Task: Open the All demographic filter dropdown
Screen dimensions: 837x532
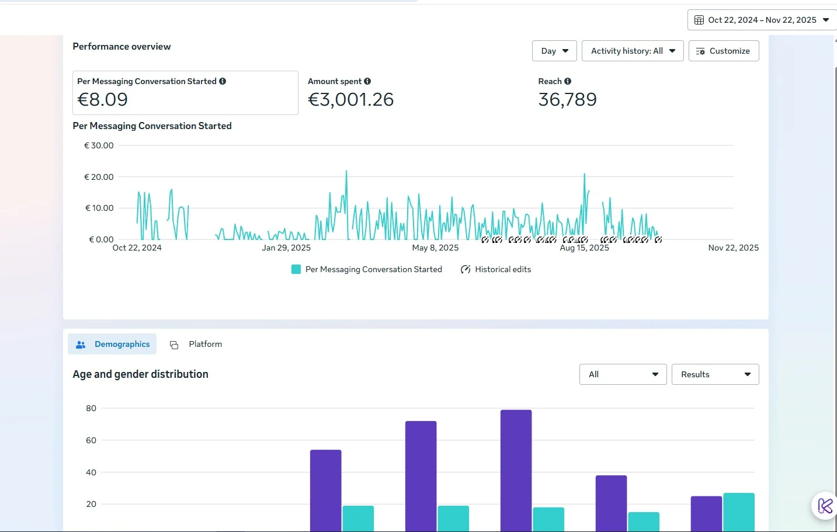Action: pos(623,374)
